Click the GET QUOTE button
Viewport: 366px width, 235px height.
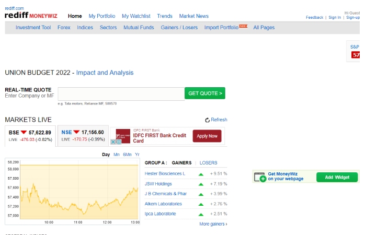coord(205,93)
